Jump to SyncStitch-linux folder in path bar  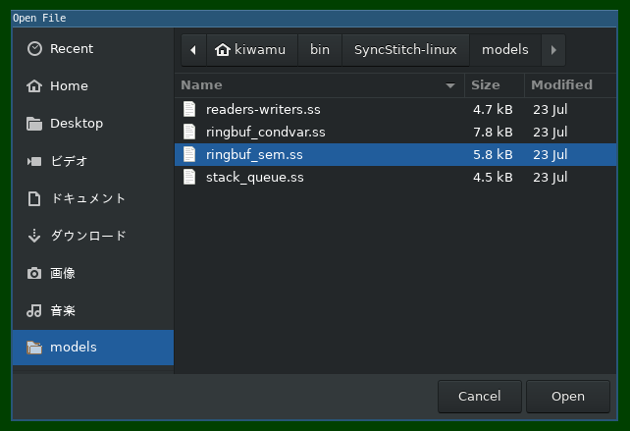click(405, 50)
